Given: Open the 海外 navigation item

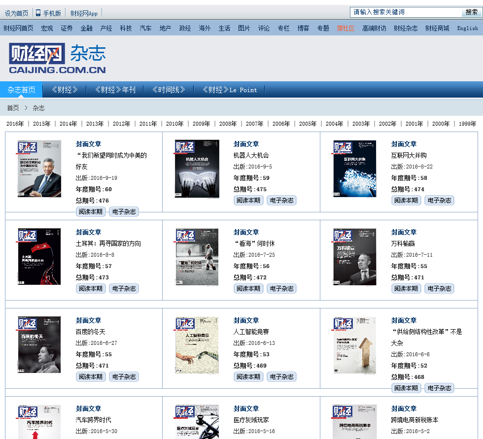Looking at the screenshot, I should pos(205,28).
